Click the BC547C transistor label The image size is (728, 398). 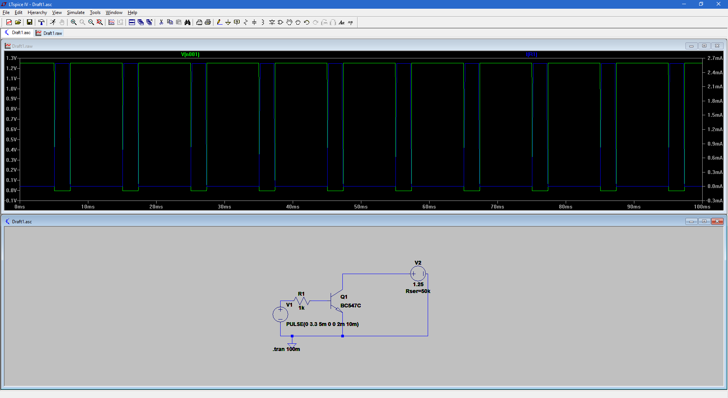[x=351, y=306]
